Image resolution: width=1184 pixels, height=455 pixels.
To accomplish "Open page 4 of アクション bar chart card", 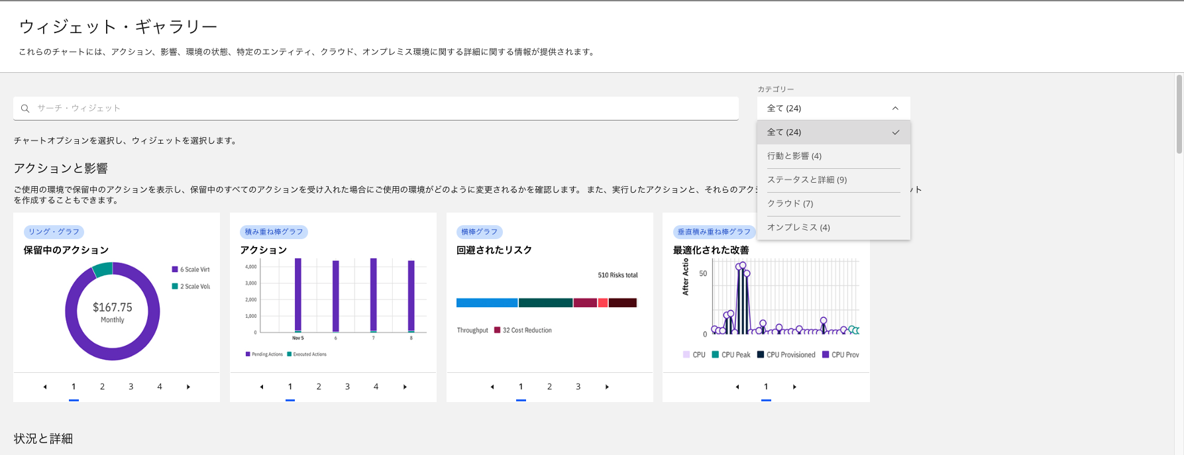I will (x=376, y=387).
